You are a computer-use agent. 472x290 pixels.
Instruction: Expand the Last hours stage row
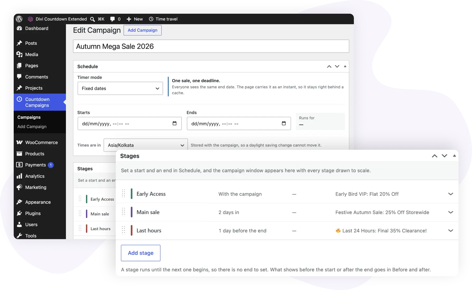[451, 231]
